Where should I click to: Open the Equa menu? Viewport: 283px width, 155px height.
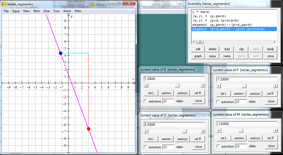click(16, 11)
